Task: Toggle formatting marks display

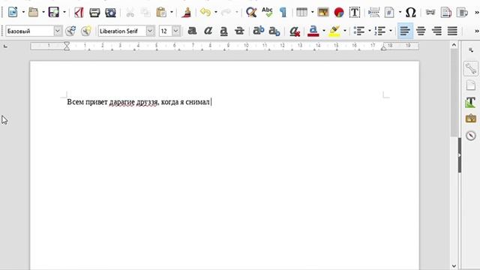Action: 283,12
